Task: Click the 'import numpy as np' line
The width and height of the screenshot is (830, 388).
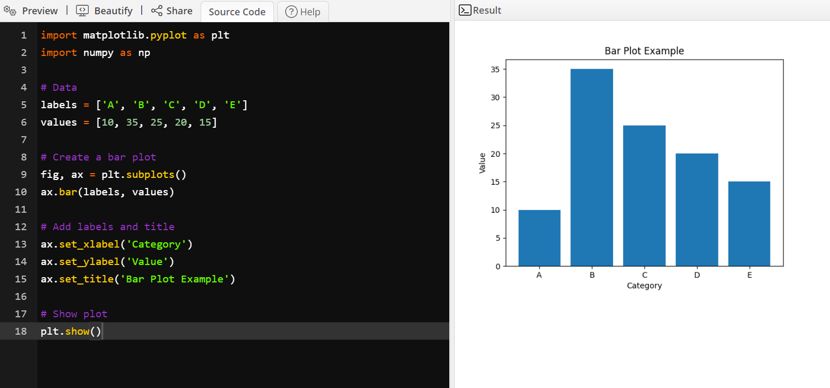Action: click(96, 53)
